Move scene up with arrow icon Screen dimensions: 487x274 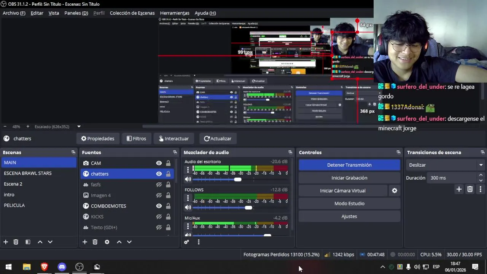click(40, 242)
